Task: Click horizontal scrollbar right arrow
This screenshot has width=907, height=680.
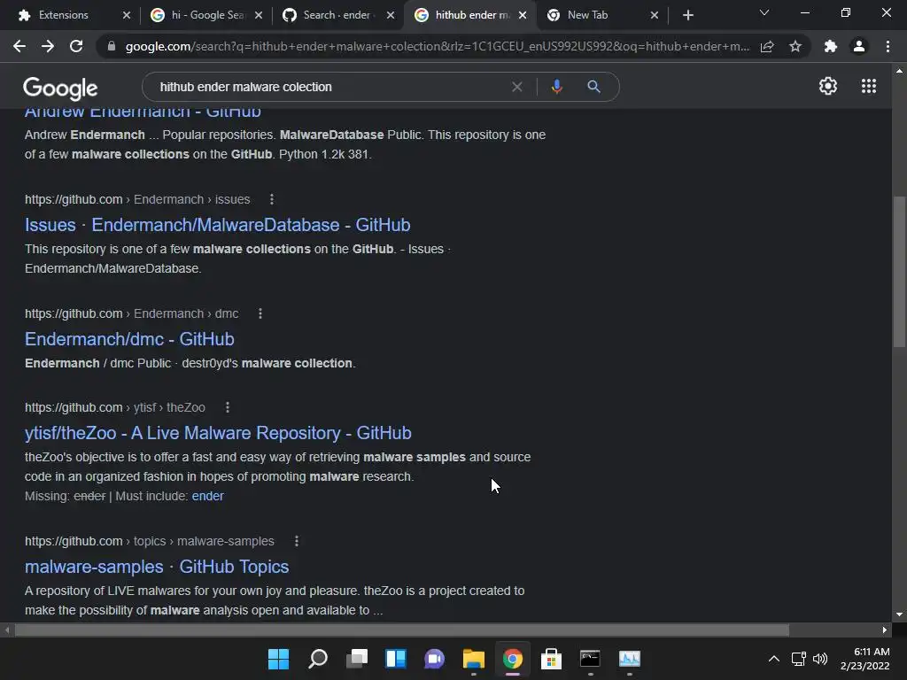Action: pos(885,630)
